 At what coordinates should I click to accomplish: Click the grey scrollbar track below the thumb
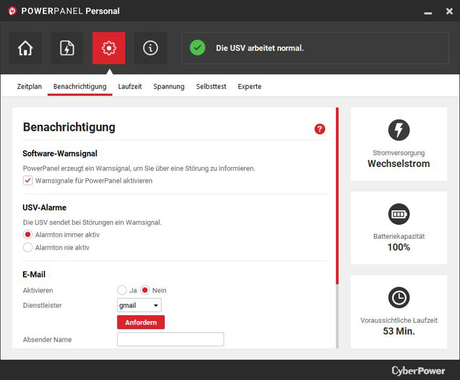tap(337, 316)
